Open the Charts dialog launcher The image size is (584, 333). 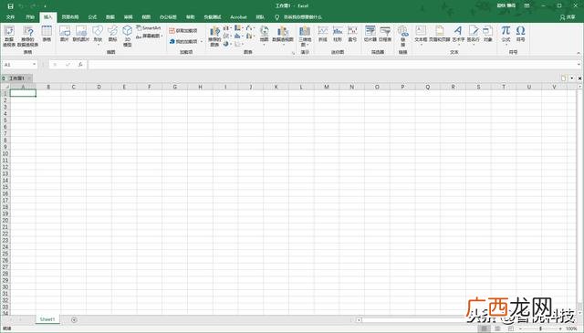tap(293, 53)
